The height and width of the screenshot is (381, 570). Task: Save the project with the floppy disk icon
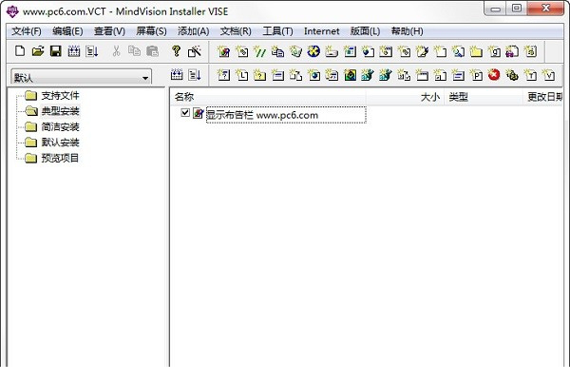[56, 51]
